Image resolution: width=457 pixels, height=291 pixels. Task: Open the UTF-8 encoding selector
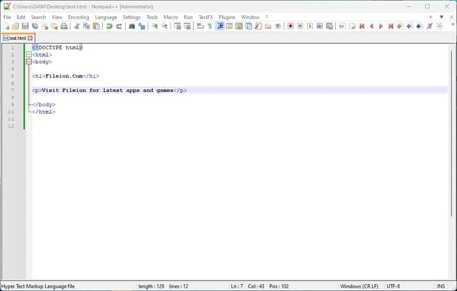[393, 287]
